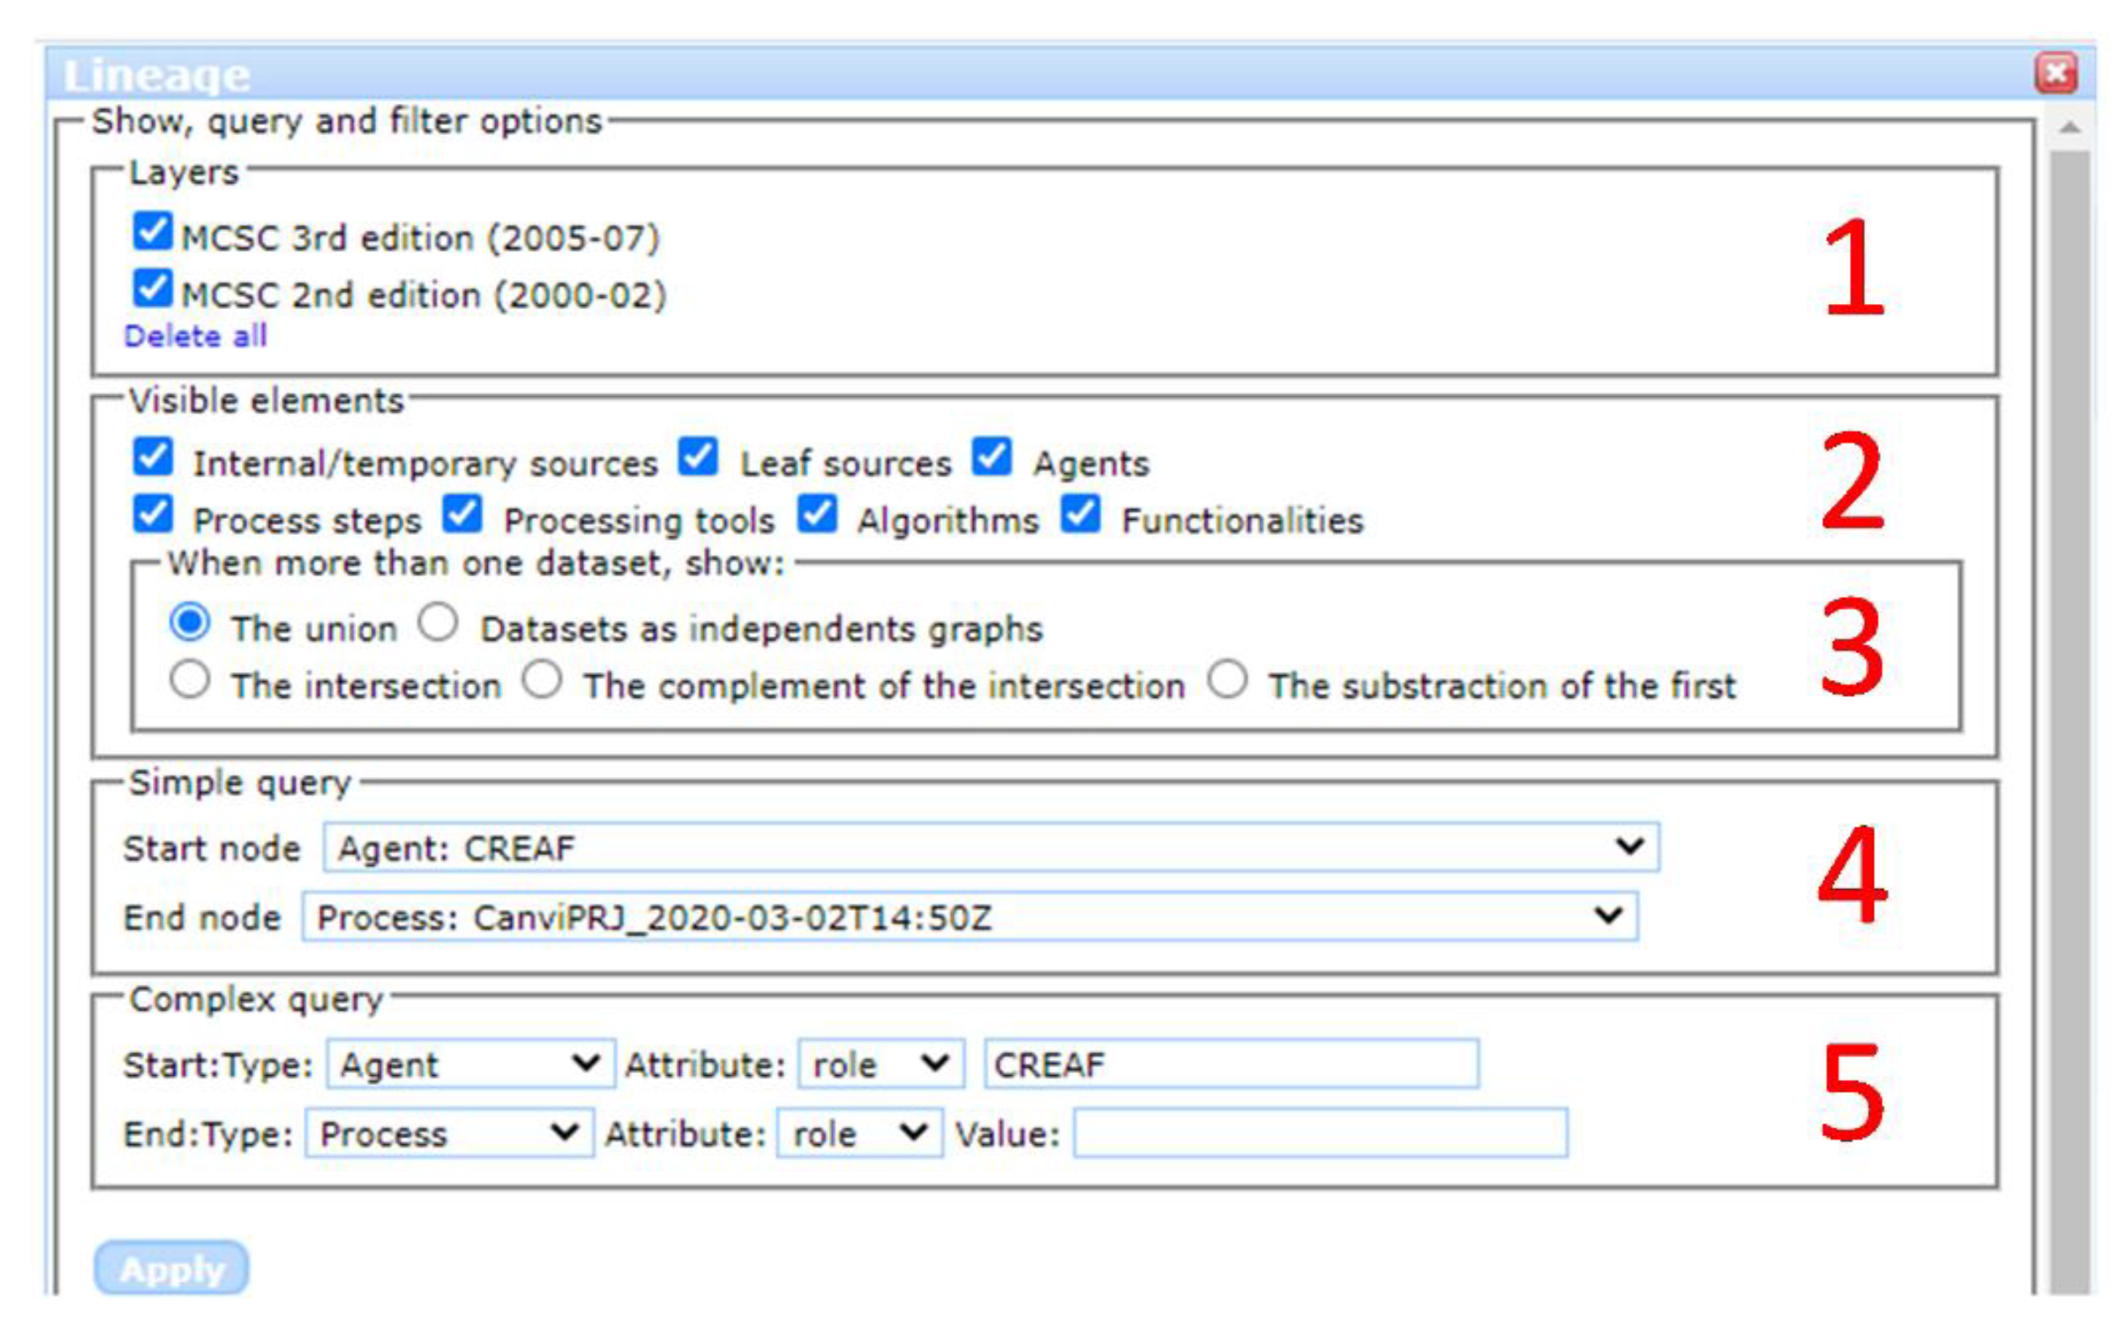The width and height of the screenshot is (2121, 1331).
Task: Choose The intersection radio button
Action: (x=189, y=680)
